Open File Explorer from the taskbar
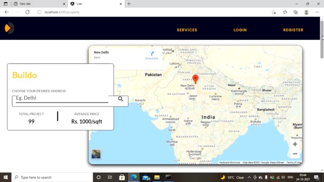 coord(157,177)
